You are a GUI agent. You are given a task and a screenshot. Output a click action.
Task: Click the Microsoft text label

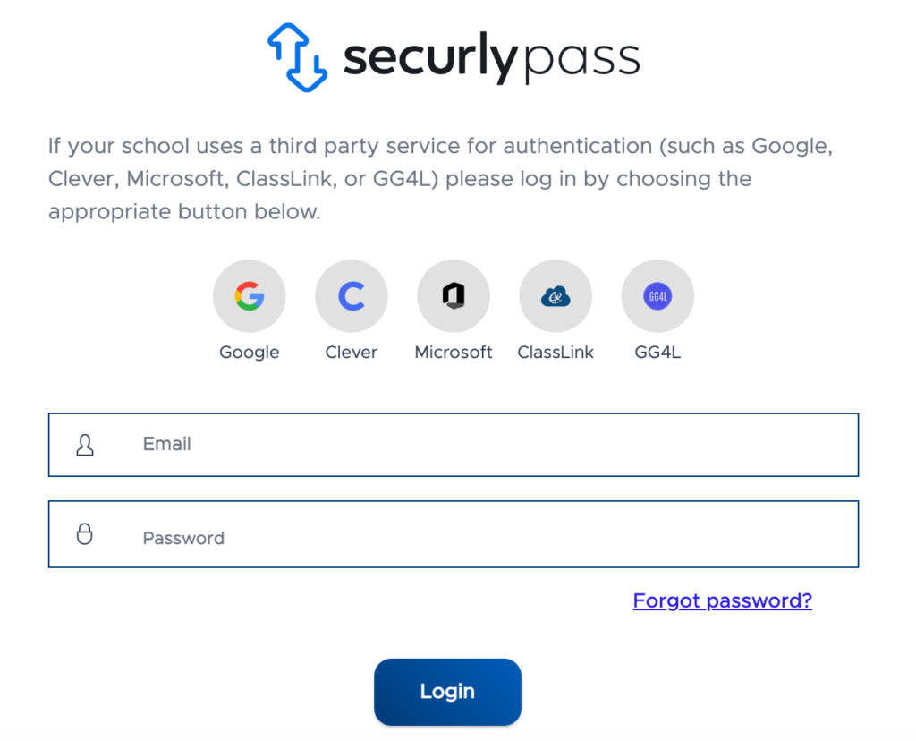(x=454, y=353)
